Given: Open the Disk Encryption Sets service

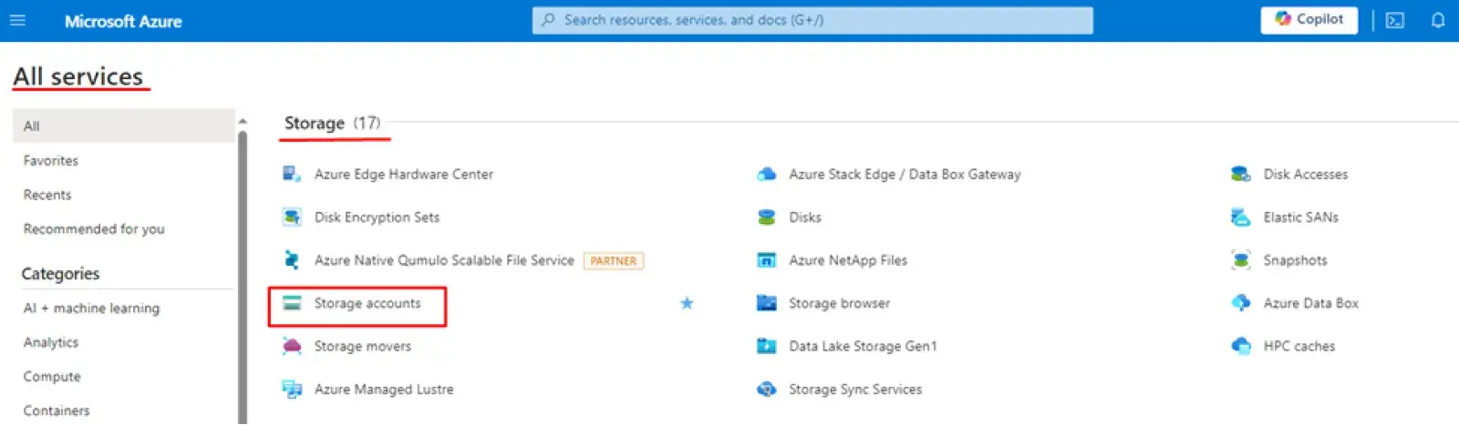Looking at the screenshot, I should pos(377,218).
